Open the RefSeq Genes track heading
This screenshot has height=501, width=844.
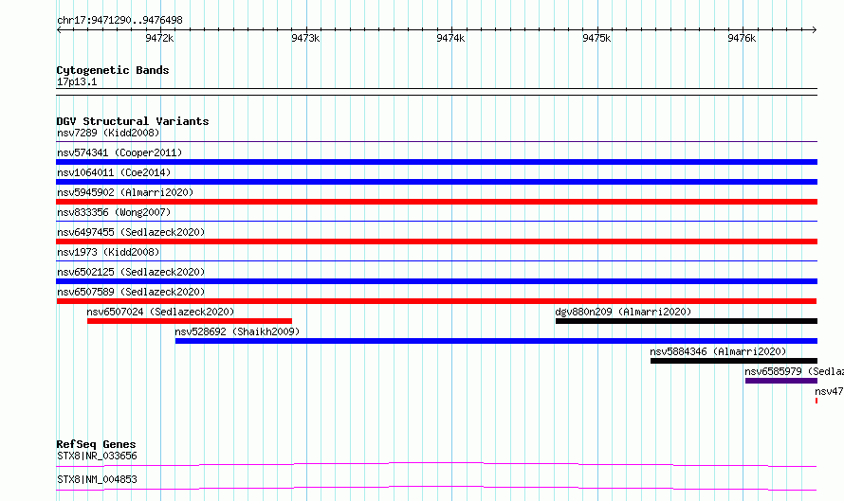[x=96, y=444]
